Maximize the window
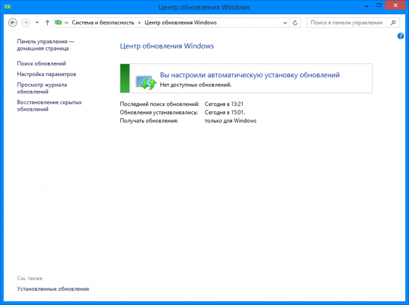Image resolution: width=409 pixels, height=305 pixels. pyautogui.click(x=379, y=5)
